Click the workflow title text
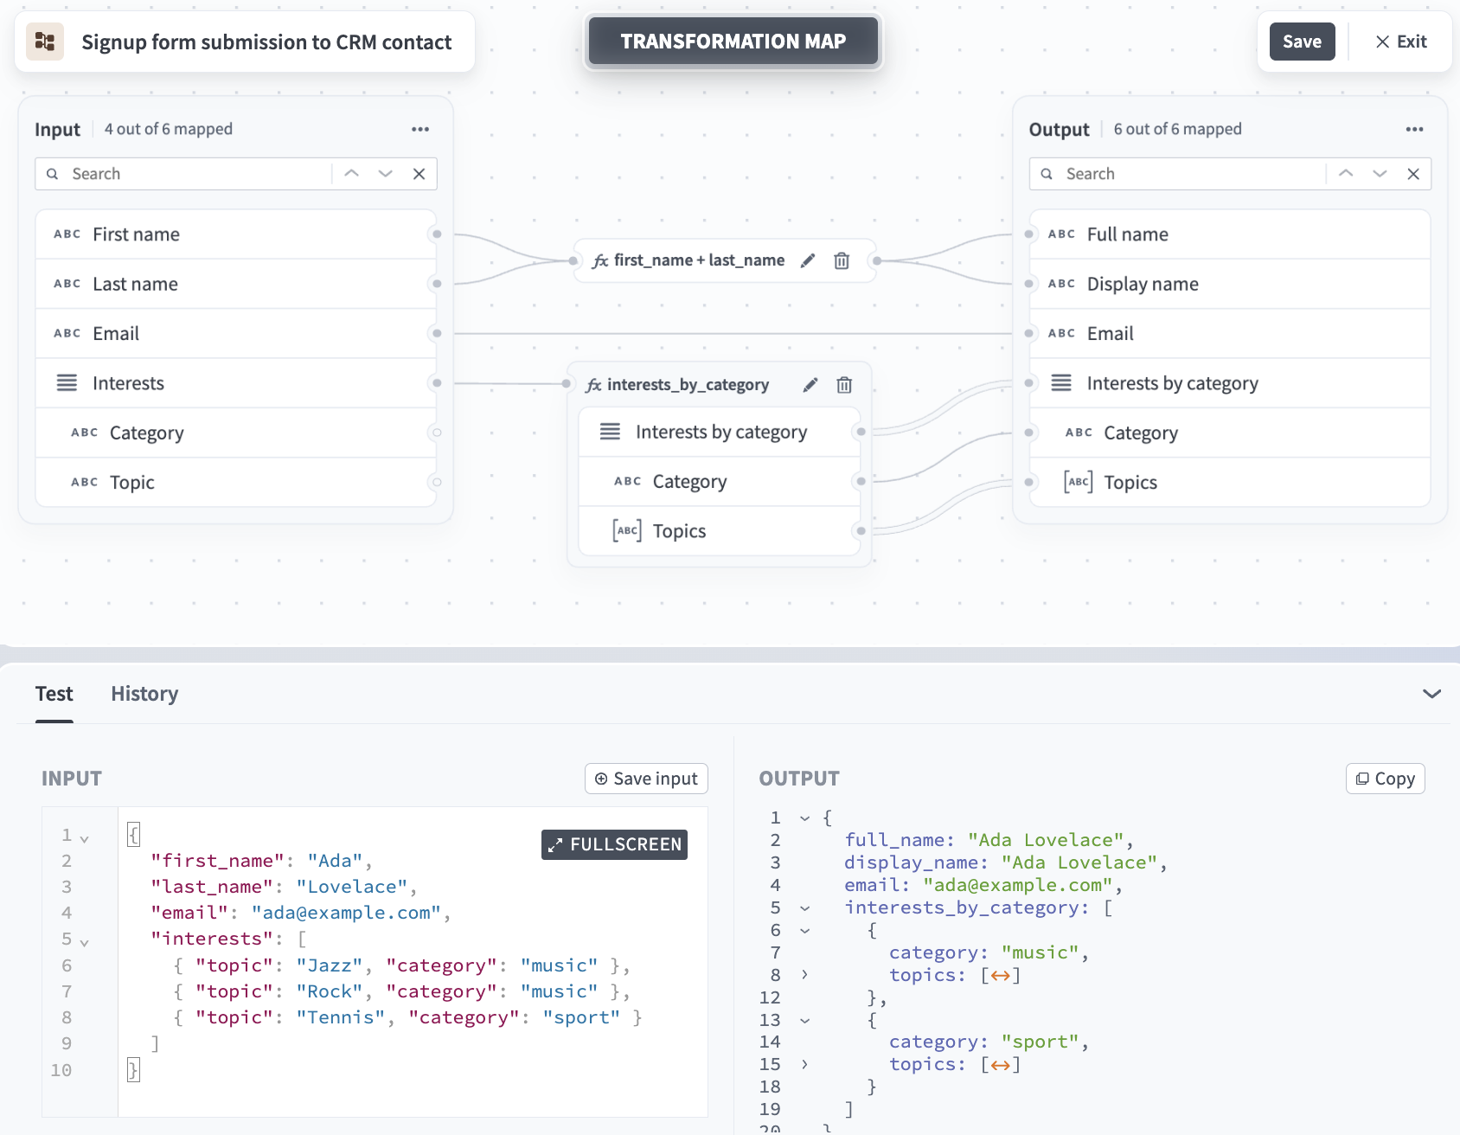 [266, 42]
